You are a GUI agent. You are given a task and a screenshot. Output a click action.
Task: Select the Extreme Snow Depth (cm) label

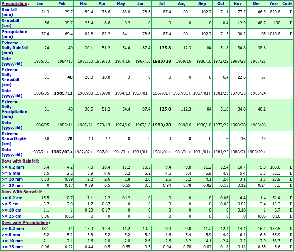14,139
